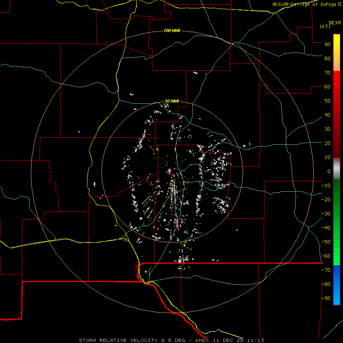The image size is (343, 343).
Task: Click the gray zero-velocity segment of color bar
Action: click(337, 169)
